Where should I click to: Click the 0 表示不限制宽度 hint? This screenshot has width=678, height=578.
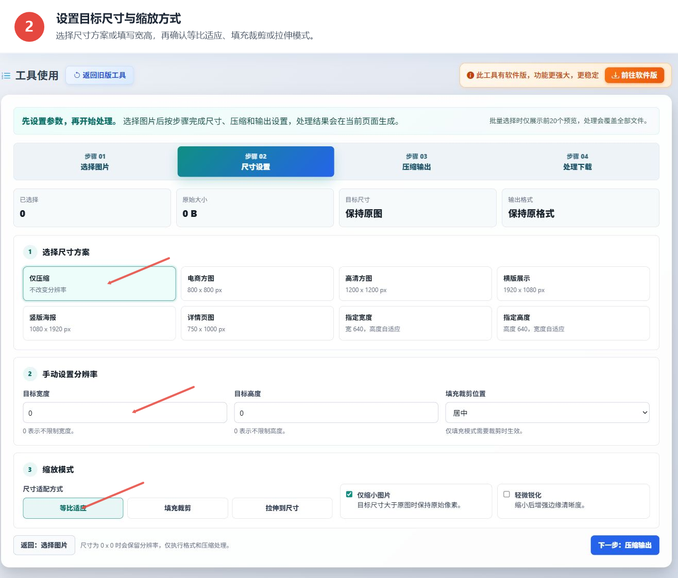click(49, 431)
